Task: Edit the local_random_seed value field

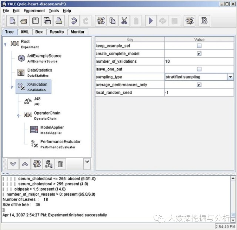Action: tap(199, 93)
